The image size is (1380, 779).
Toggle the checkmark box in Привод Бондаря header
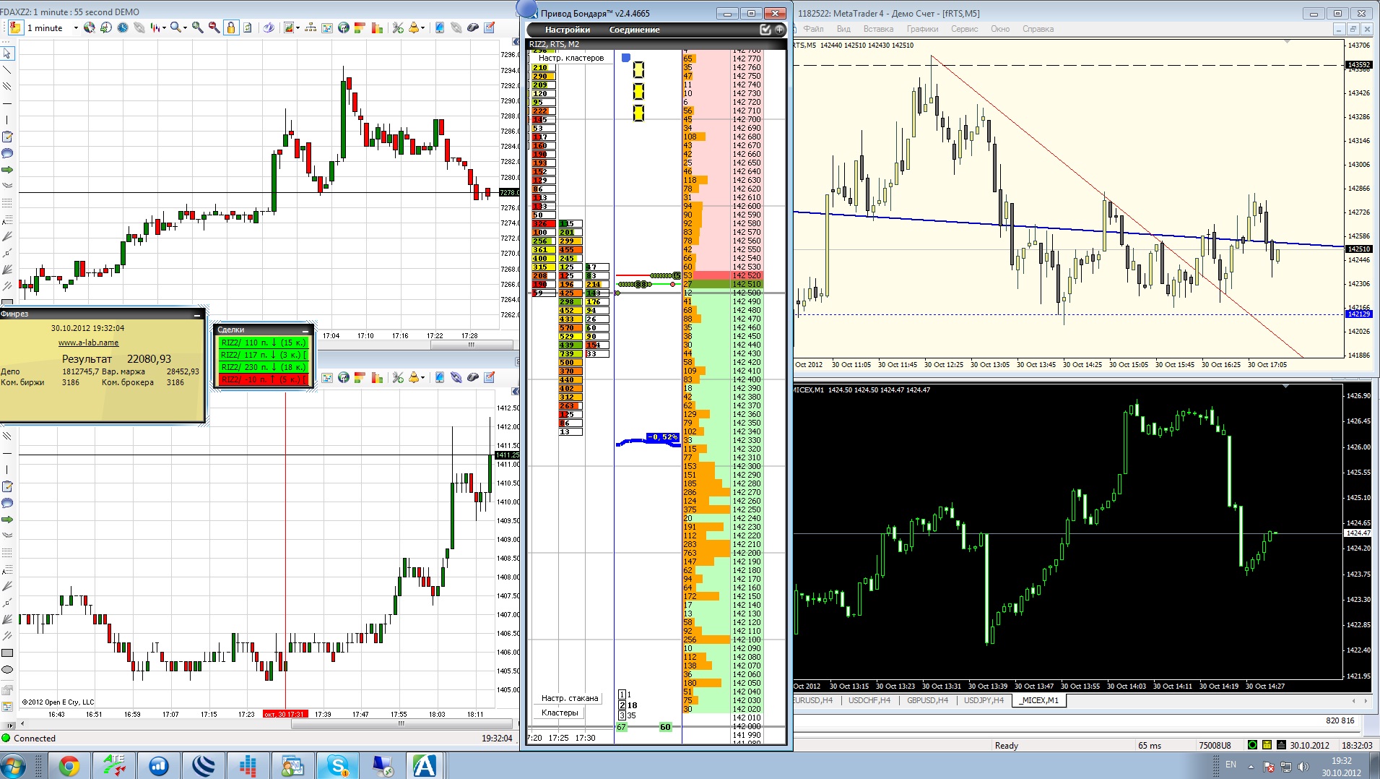coord(765,30)
